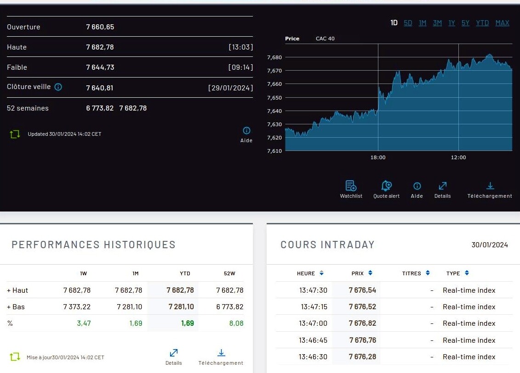Switch chart to MAX range

click(502, 23)
